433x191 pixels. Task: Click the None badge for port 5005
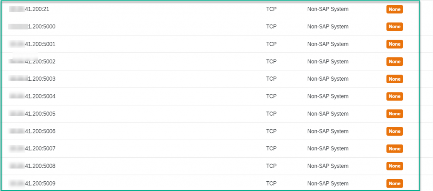click(x=395, y=114)
